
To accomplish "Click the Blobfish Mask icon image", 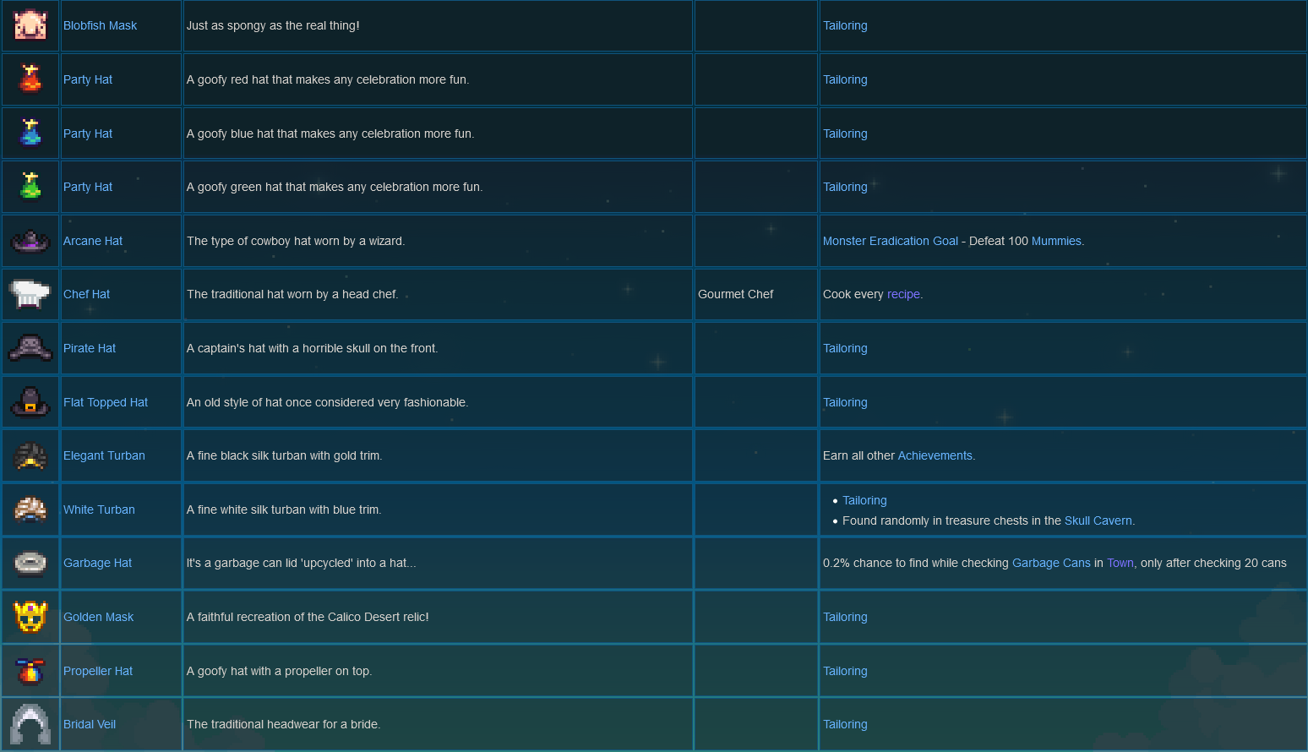I will tap(30, 25).
